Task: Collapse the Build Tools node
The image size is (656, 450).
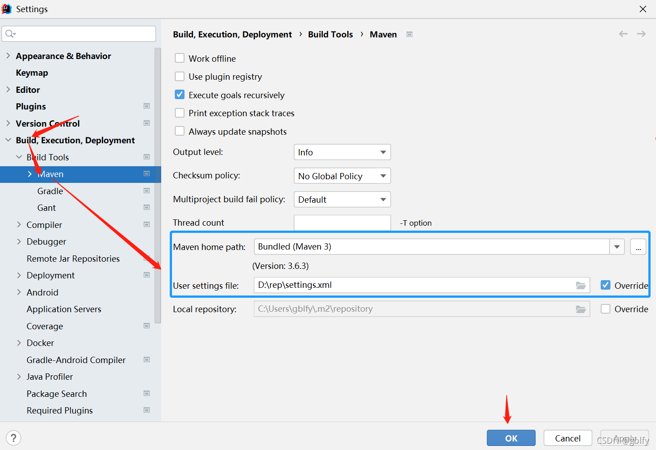Action: (19, 157)
